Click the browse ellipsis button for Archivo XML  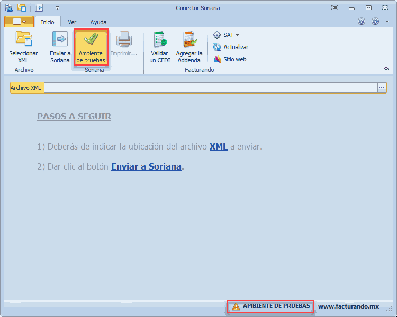(x=382, y=88)
